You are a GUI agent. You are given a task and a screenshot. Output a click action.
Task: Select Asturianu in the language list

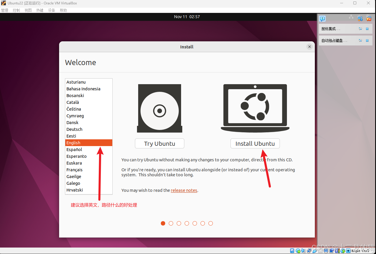click(89, 82)
